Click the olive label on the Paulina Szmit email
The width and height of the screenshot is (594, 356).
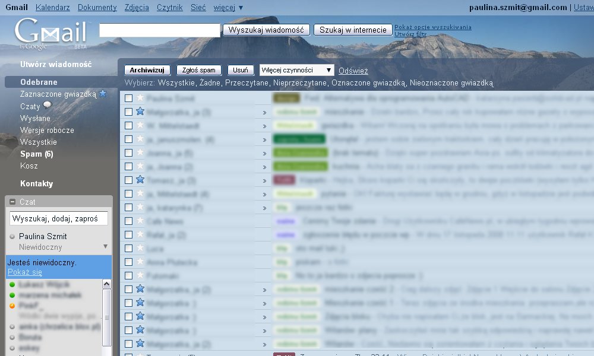286,98
